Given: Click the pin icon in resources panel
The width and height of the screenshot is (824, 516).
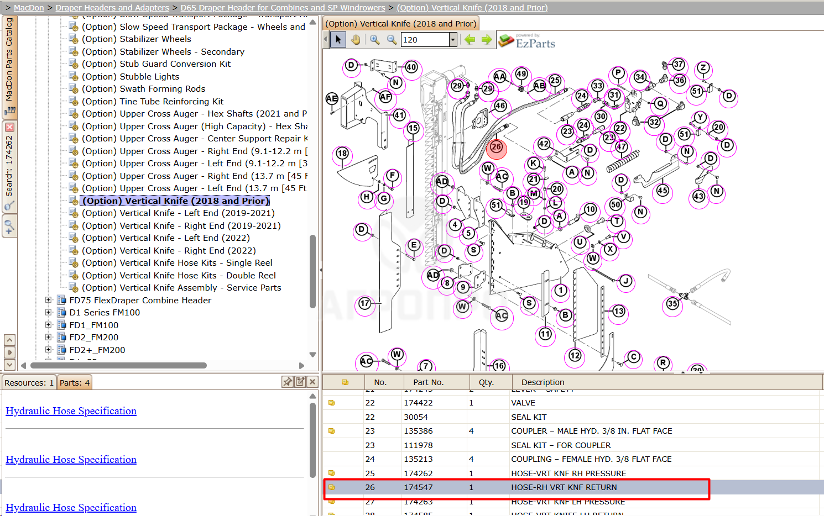Looking at the screenshot, I should (288, 382).
